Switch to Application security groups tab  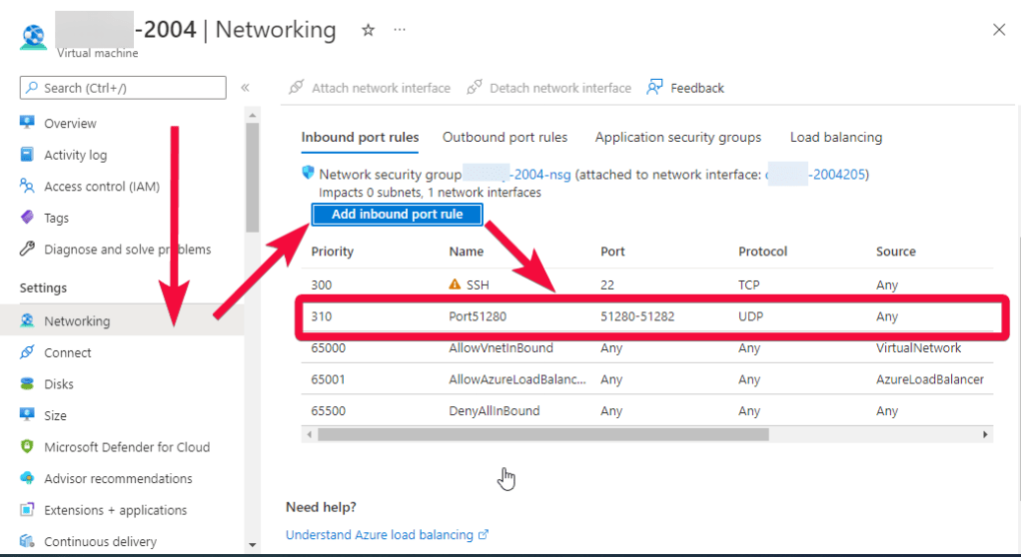click(677, 138)
